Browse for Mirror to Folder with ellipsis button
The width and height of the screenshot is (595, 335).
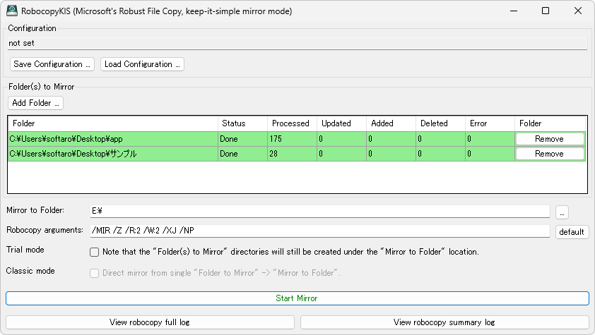562,212
